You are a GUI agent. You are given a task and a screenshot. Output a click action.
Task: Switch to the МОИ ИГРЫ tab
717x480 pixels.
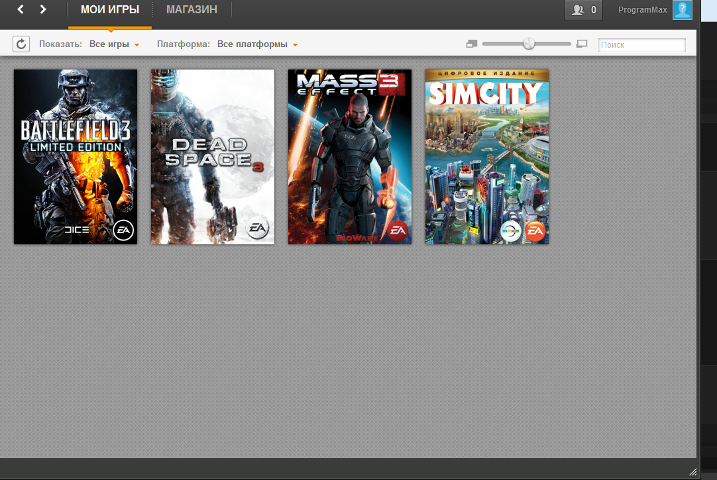coord(110,9)
